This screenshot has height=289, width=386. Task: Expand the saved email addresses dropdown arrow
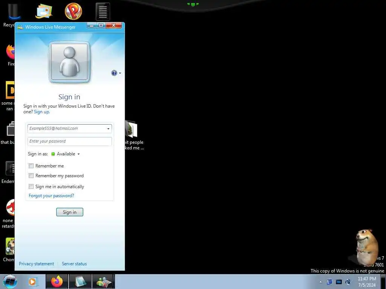click(108, 129)
